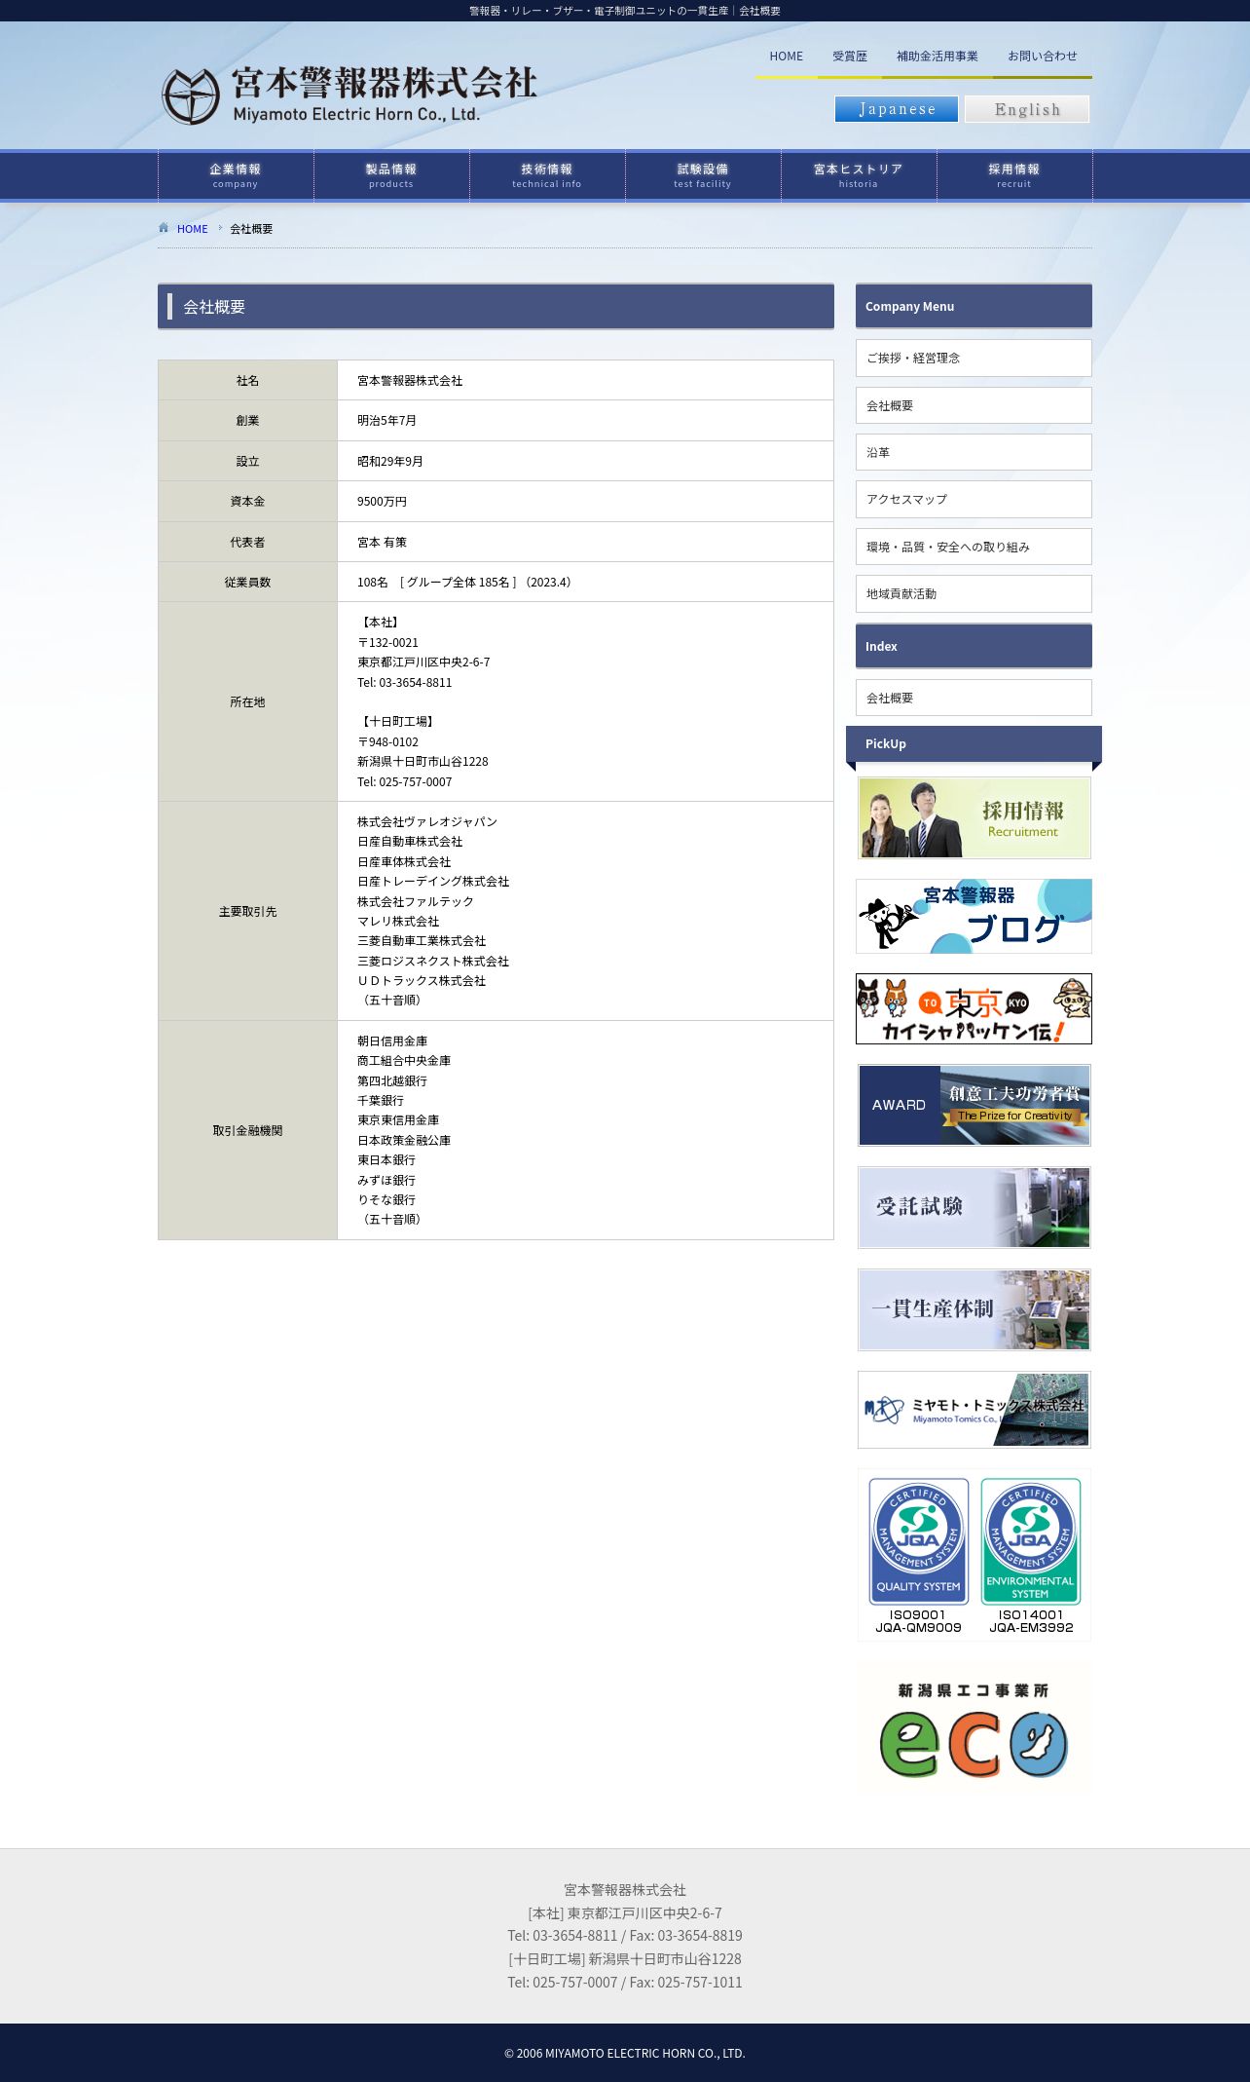Click the PickUp section heading
This screenshot has height=2082, width=1250.
974,743
